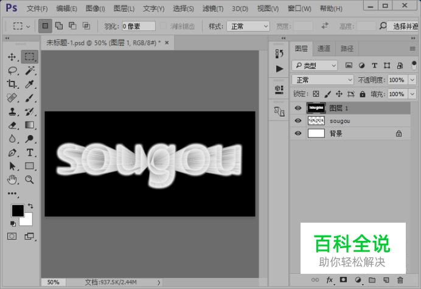Change screen mode icon
This screenshot has width=421, height=289.
[x=29, y=236]
